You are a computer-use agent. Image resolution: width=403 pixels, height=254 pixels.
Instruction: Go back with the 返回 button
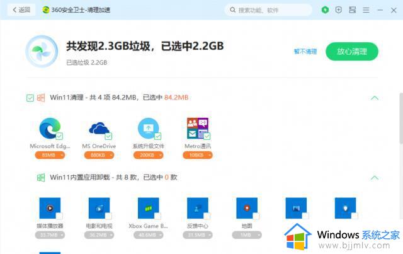tap(21, 10)
